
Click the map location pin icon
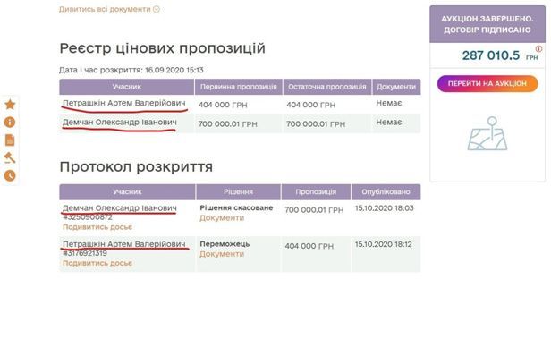point(487,133)
